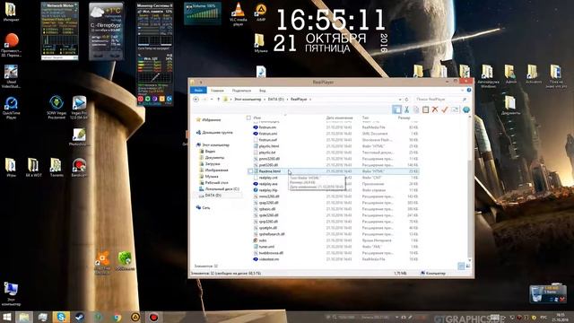Screen dimensions: 574x323
Task: Select Документы in navigation pane
Action: [x=214, y=158]
